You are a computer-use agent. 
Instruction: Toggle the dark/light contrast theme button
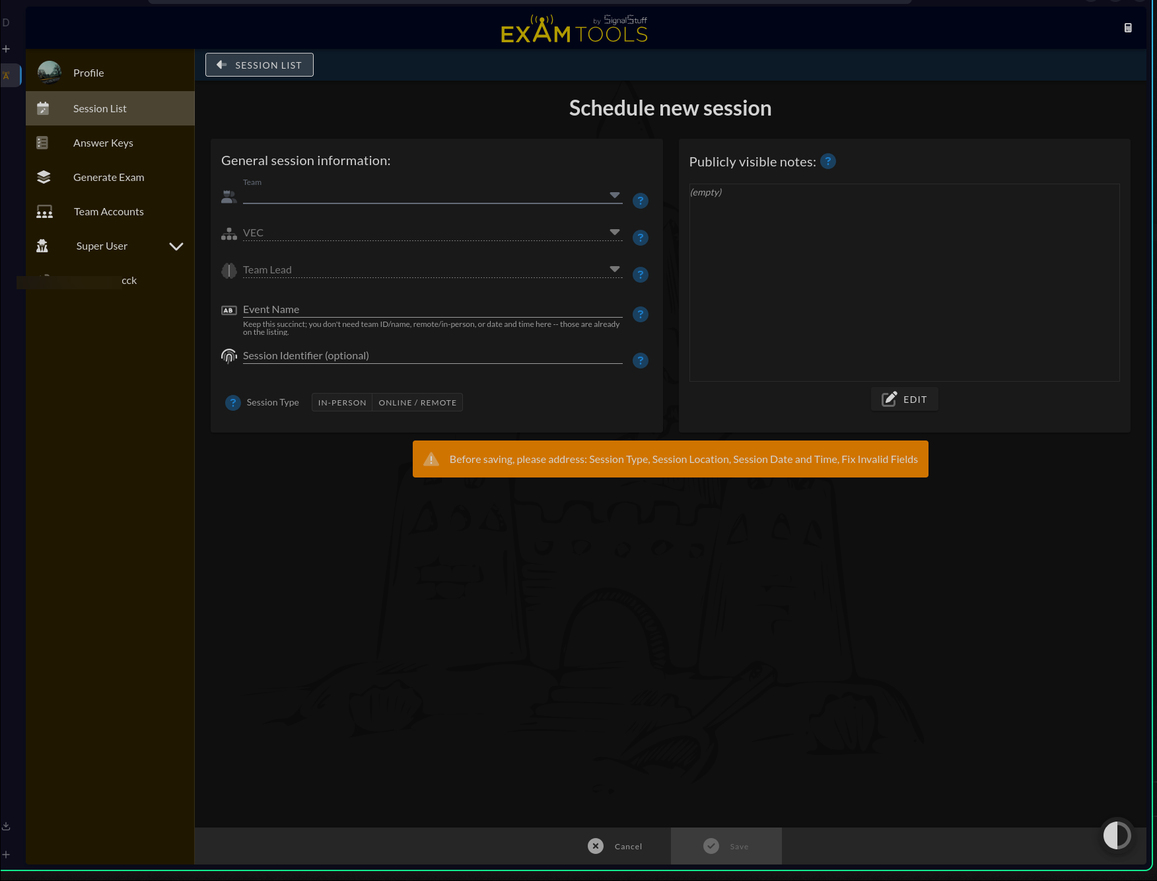point(1117,835)
